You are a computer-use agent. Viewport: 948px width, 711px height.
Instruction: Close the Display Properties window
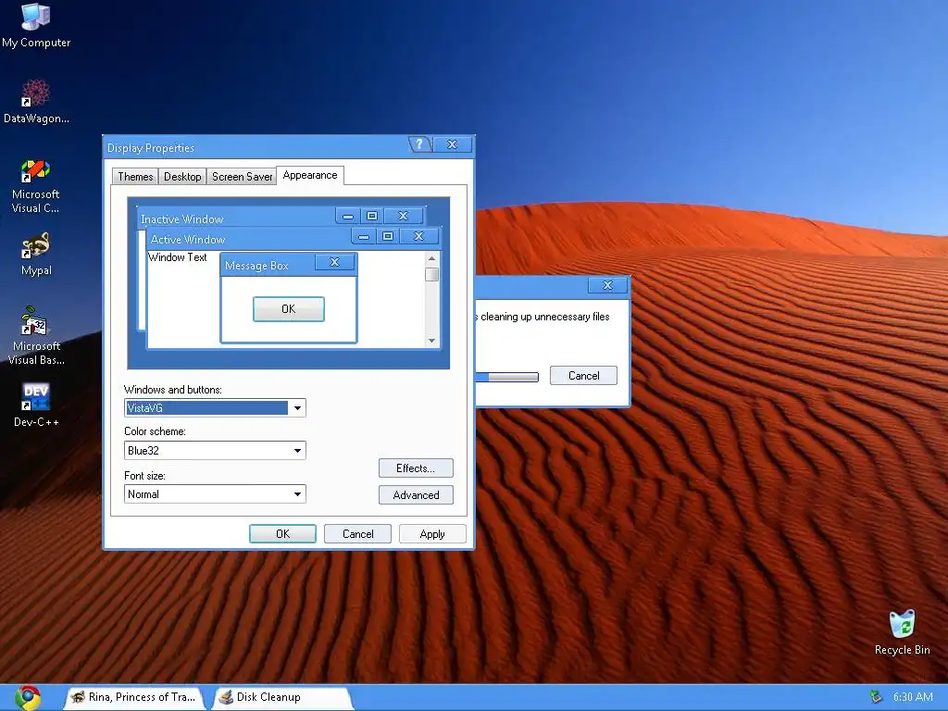pyautogui.click(x=452, y=144)
